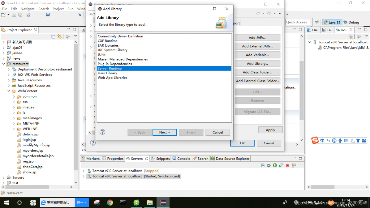Click login.jsp in Project Explorer
370x208 pixels.
click(29, 140)
